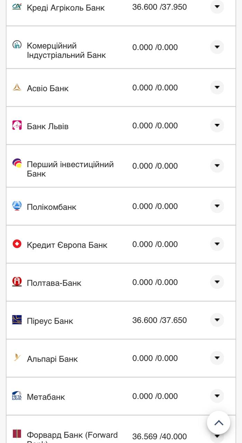Expand rates for Альпарі Банк
This screenshot has height=443, width=242.
tap(217, 359)
